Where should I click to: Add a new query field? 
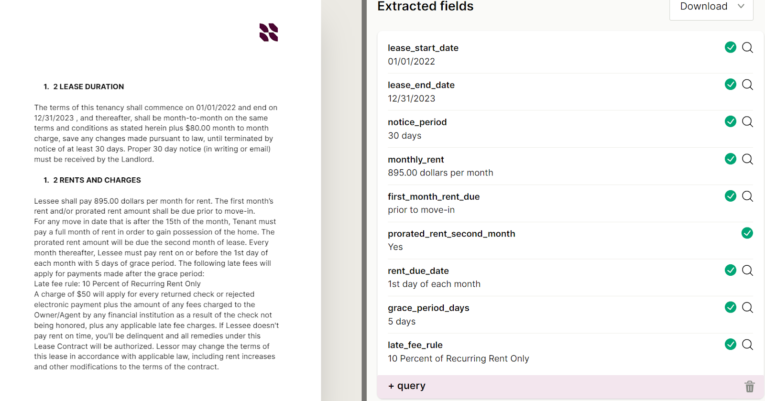[x=407, y=386]
